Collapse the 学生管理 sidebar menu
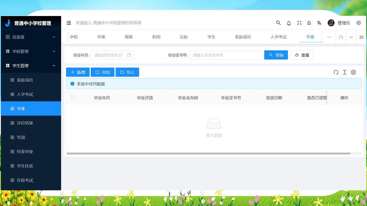Viewport: 367px width, 206px height. [x=31, y=66]
